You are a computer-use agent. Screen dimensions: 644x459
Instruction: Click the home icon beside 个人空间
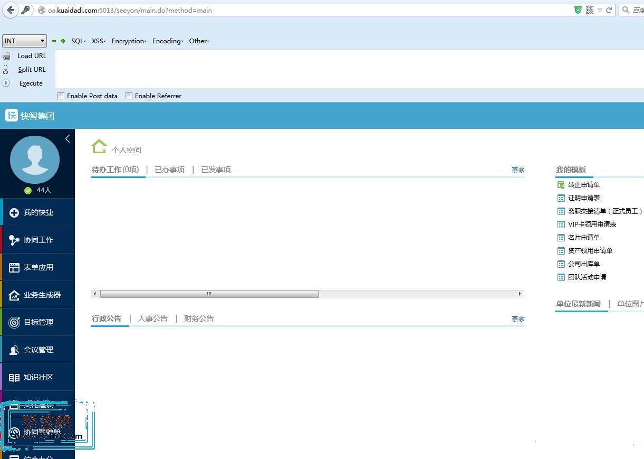pyautogui.click(x=99, y=147)
